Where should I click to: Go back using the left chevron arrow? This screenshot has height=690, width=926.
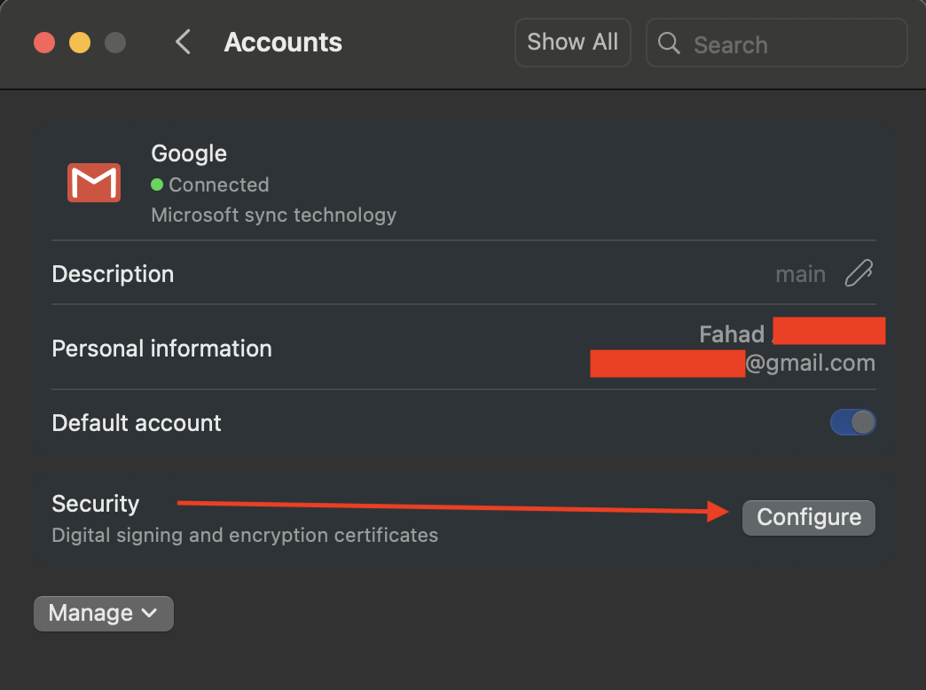(183, 42)
